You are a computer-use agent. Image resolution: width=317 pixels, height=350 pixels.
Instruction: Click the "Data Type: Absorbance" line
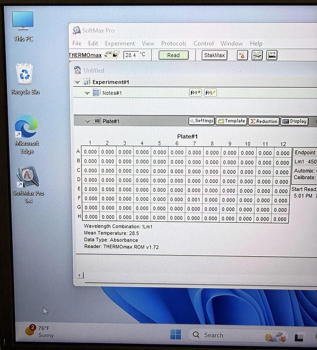click(x=111, y=240)
